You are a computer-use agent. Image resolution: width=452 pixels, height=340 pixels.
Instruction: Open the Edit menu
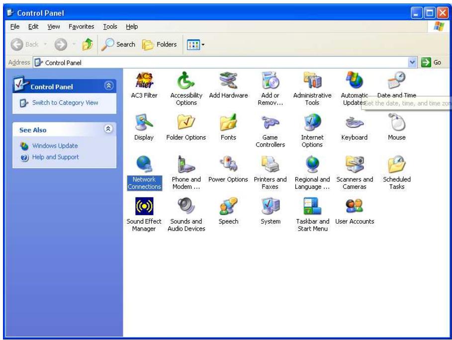click(x=33, y=26)
